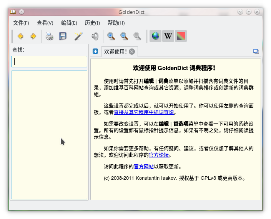
Task: Click the pronounce word speaker icon
Action: pos(95,36)
